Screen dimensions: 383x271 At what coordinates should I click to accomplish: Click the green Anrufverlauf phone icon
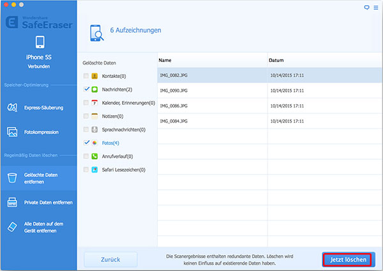click(x=94, y=156)
